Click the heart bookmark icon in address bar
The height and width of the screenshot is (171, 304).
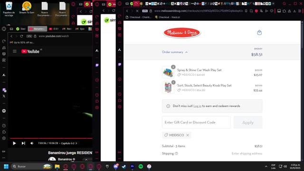272,11
